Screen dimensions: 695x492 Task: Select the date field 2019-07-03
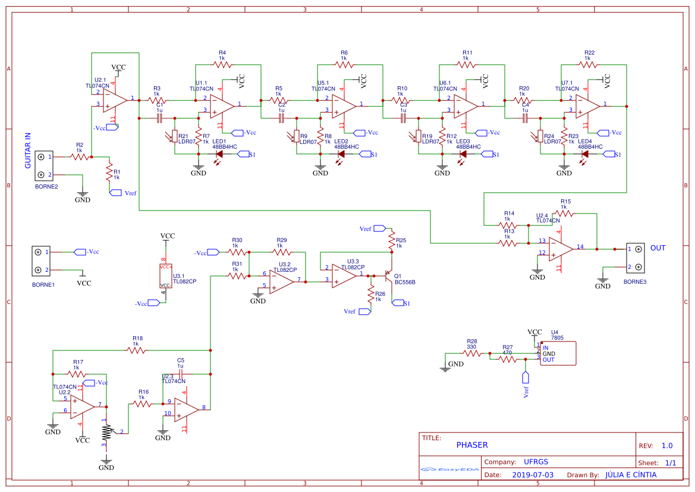point(534,474)
